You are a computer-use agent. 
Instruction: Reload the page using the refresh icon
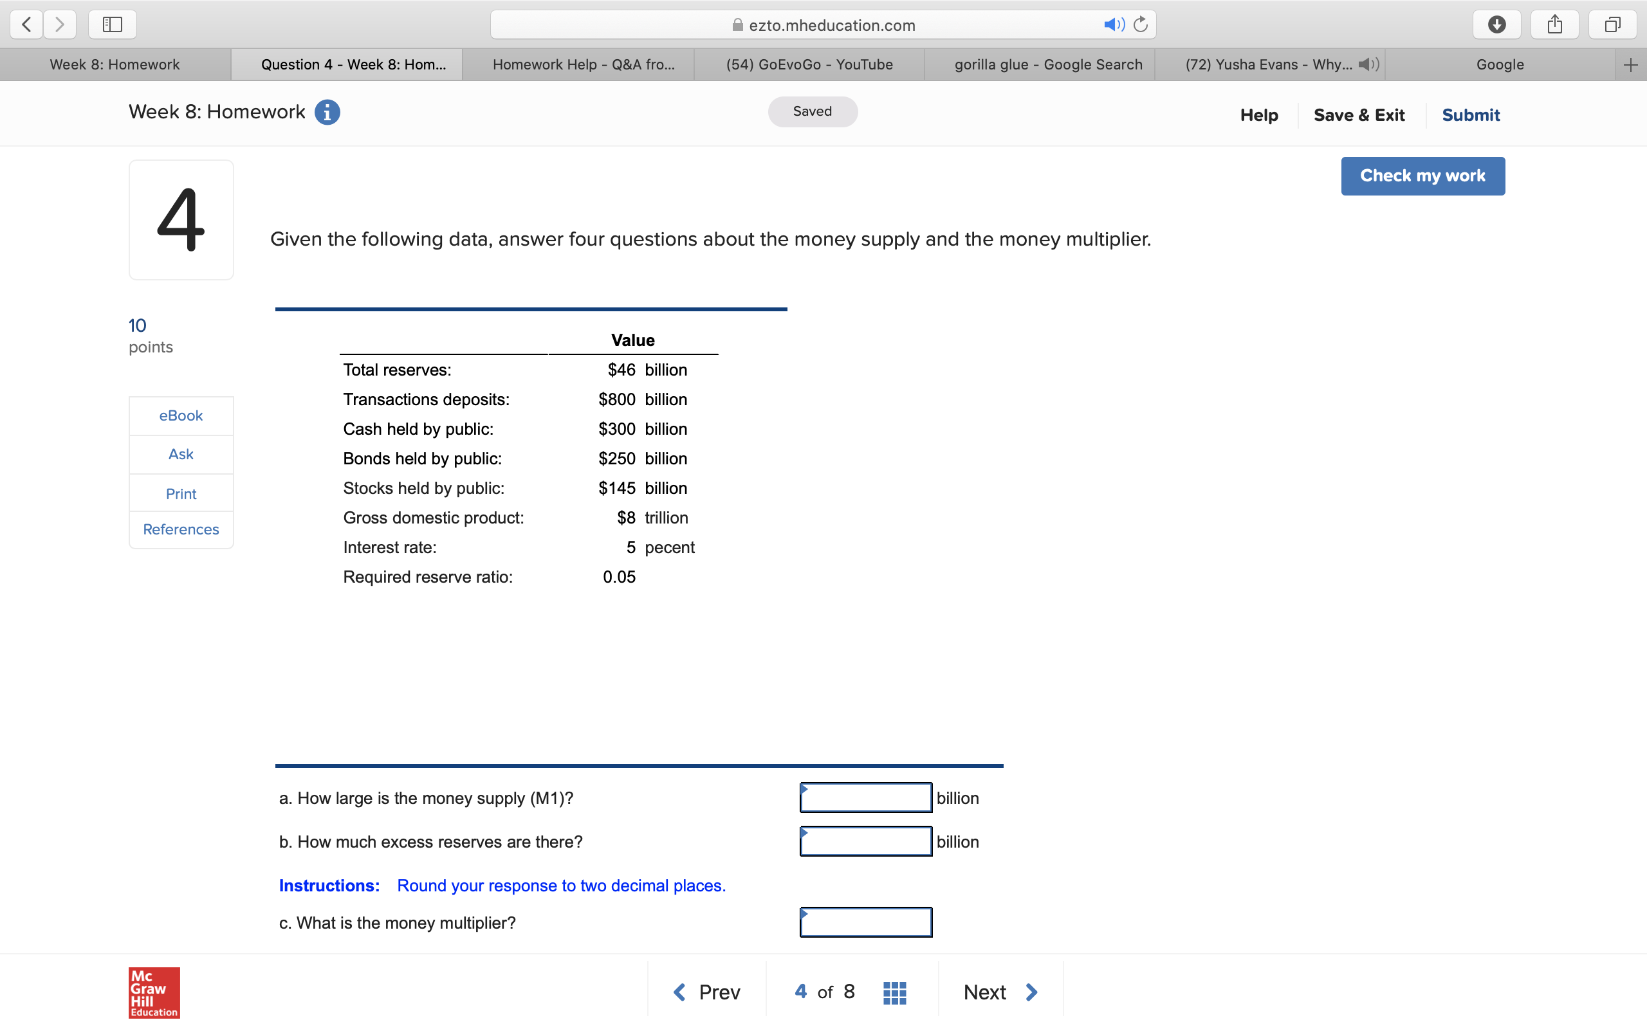[1139, 24]
